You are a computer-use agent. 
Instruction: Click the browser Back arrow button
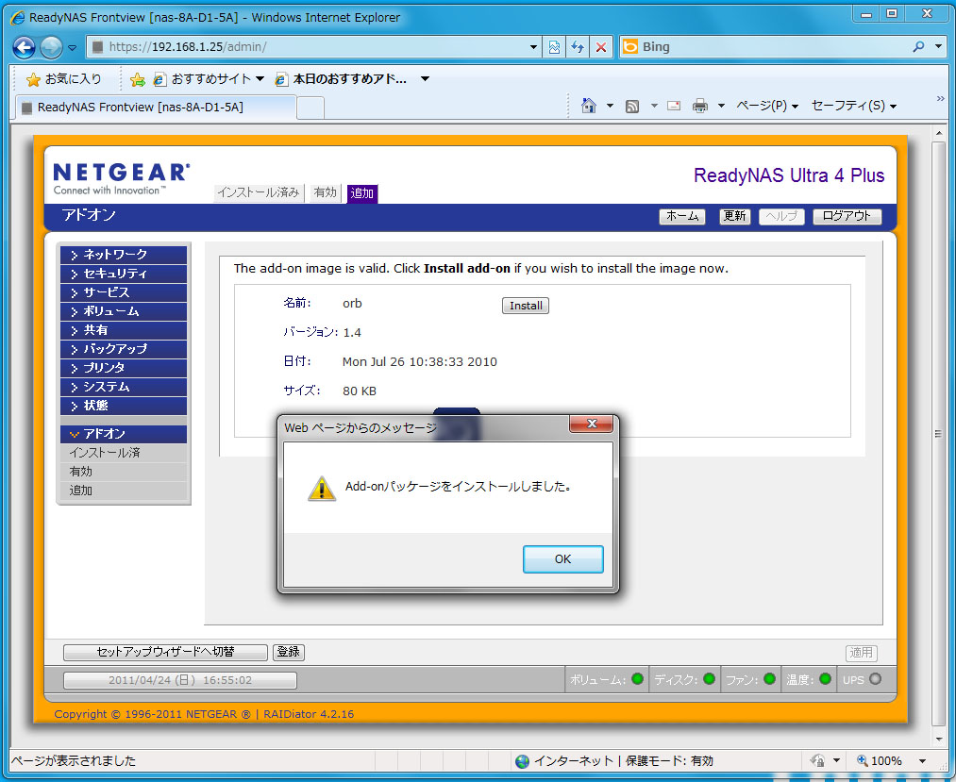tap(25, 47)
